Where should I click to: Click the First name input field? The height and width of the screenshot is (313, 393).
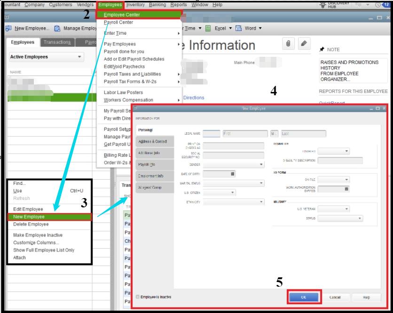click(245, 134)
